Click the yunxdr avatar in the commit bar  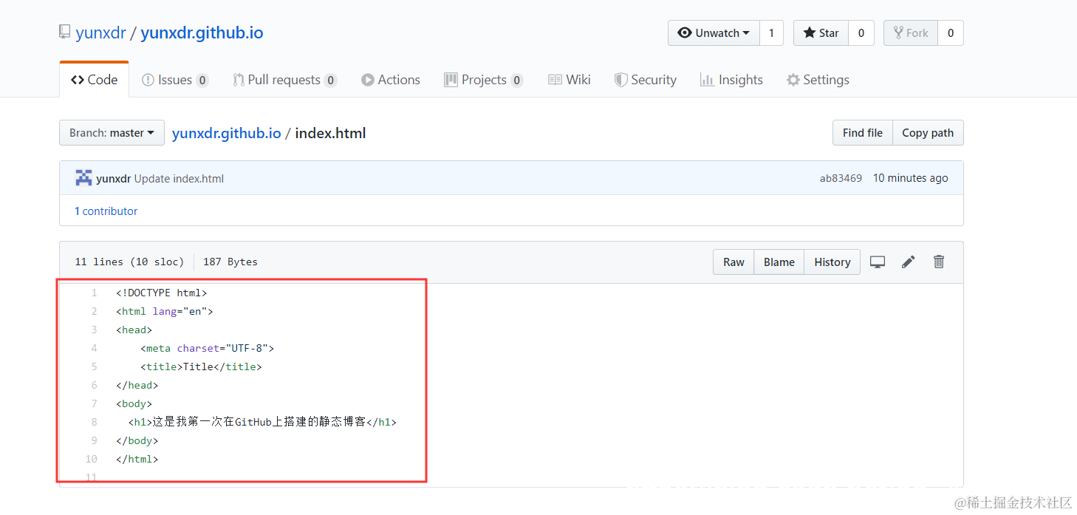83,178
